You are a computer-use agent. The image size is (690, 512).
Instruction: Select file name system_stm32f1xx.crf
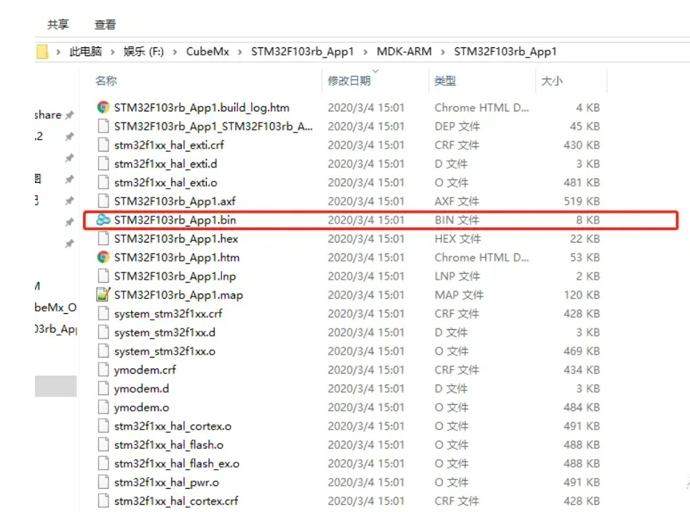(168, 314)
